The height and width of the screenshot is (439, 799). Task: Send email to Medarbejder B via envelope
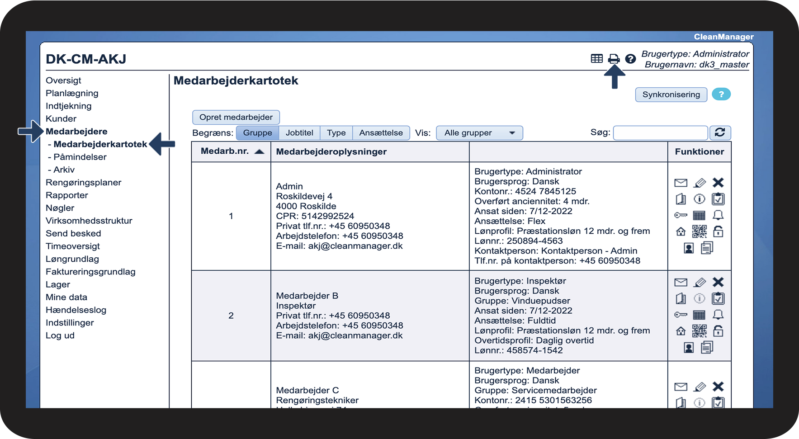pos(681,282)
